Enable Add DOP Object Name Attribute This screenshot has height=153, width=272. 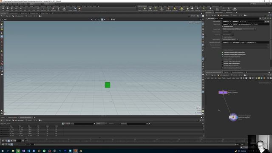[x=222, y=61]
